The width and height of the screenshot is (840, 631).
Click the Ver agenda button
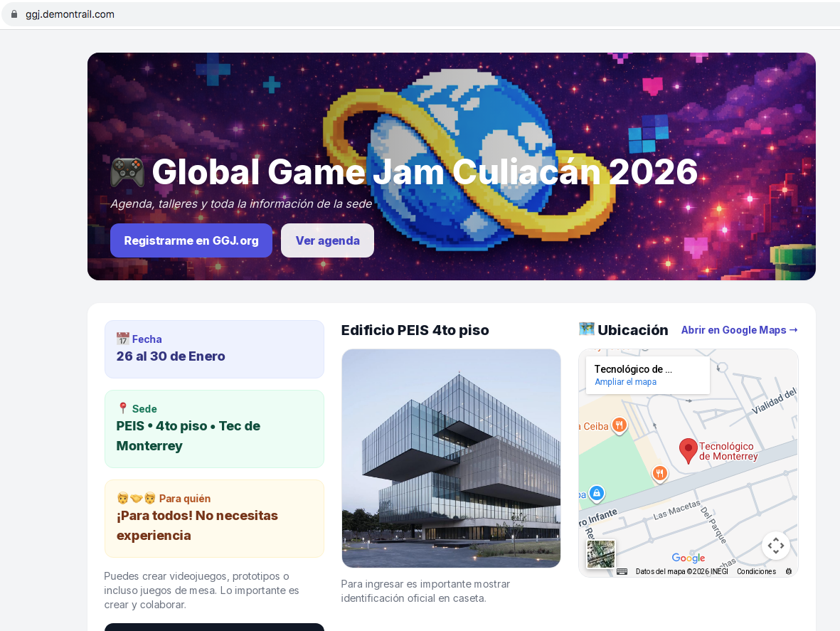point(327,240)
